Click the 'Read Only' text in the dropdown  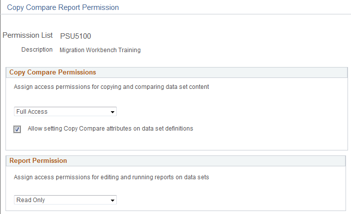[x=31, y=200]
